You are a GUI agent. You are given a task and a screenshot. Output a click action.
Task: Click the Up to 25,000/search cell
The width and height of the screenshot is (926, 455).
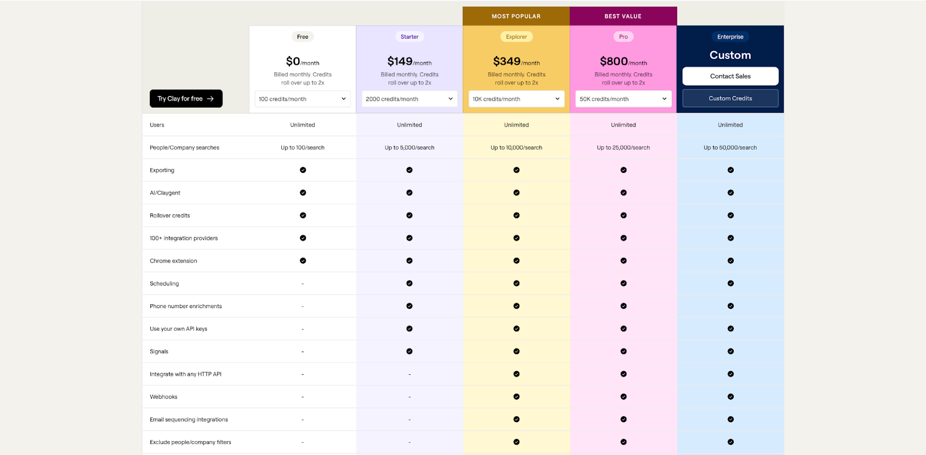[x=623, y=147]
